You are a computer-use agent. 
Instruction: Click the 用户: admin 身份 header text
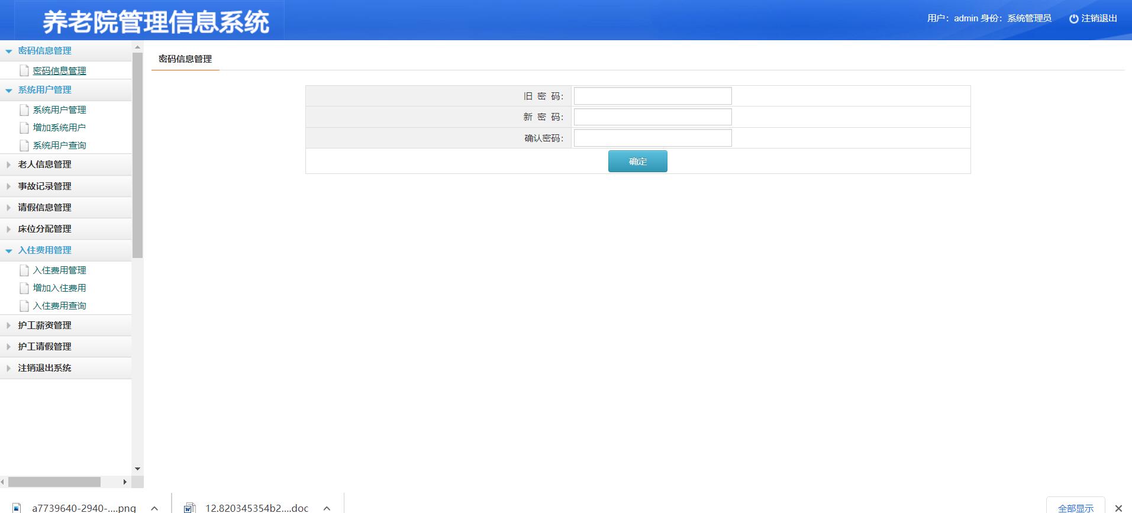tap(989, 18)
